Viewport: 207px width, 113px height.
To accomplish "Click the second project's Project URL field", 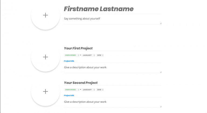I will [112, 95].
